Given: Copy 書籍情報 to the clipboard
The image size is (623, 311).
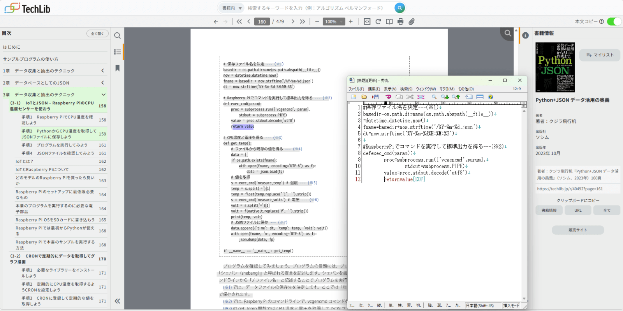Looking at the screenshot, I should pos(549,210).
